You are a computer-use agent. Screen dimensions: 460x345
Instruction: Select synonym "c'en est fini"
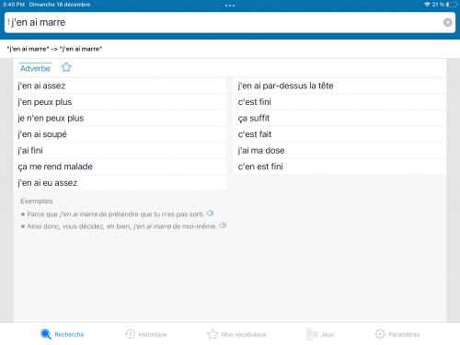[339, 167]
